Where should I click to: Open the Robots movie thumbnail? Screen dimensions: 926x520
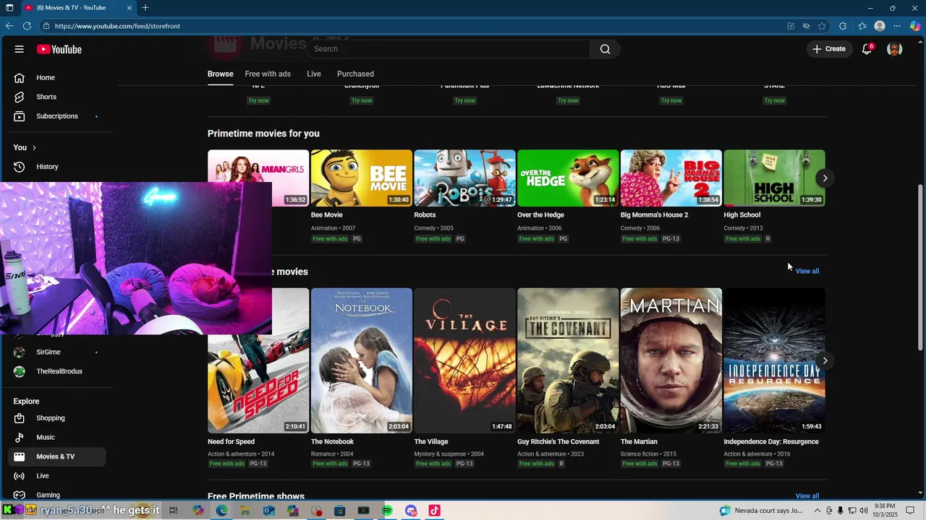click(x=464, y=178)
